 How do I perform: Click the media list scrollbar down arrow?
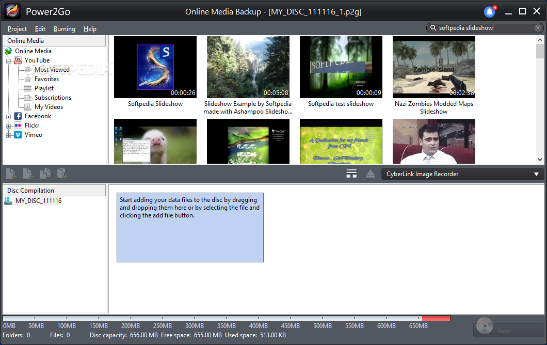[540, 160]
